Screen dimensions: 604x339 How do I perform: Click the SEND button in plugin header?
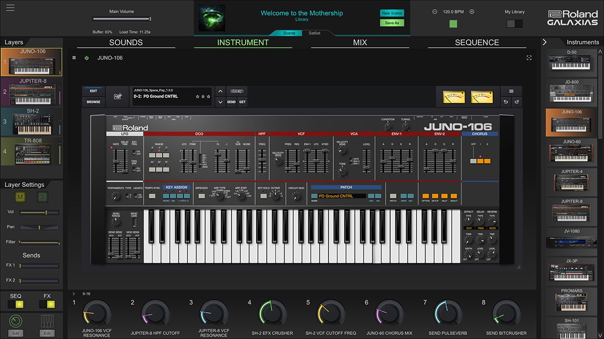[x=231, y=102]
